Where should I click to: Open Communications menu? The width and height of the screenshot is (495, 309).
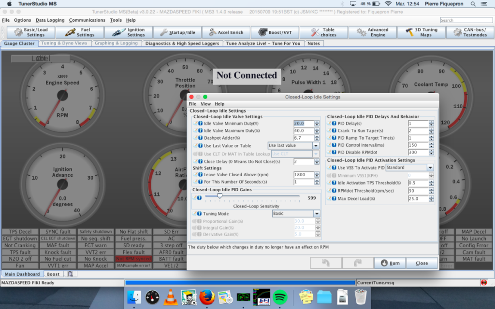tap(87, 20)
